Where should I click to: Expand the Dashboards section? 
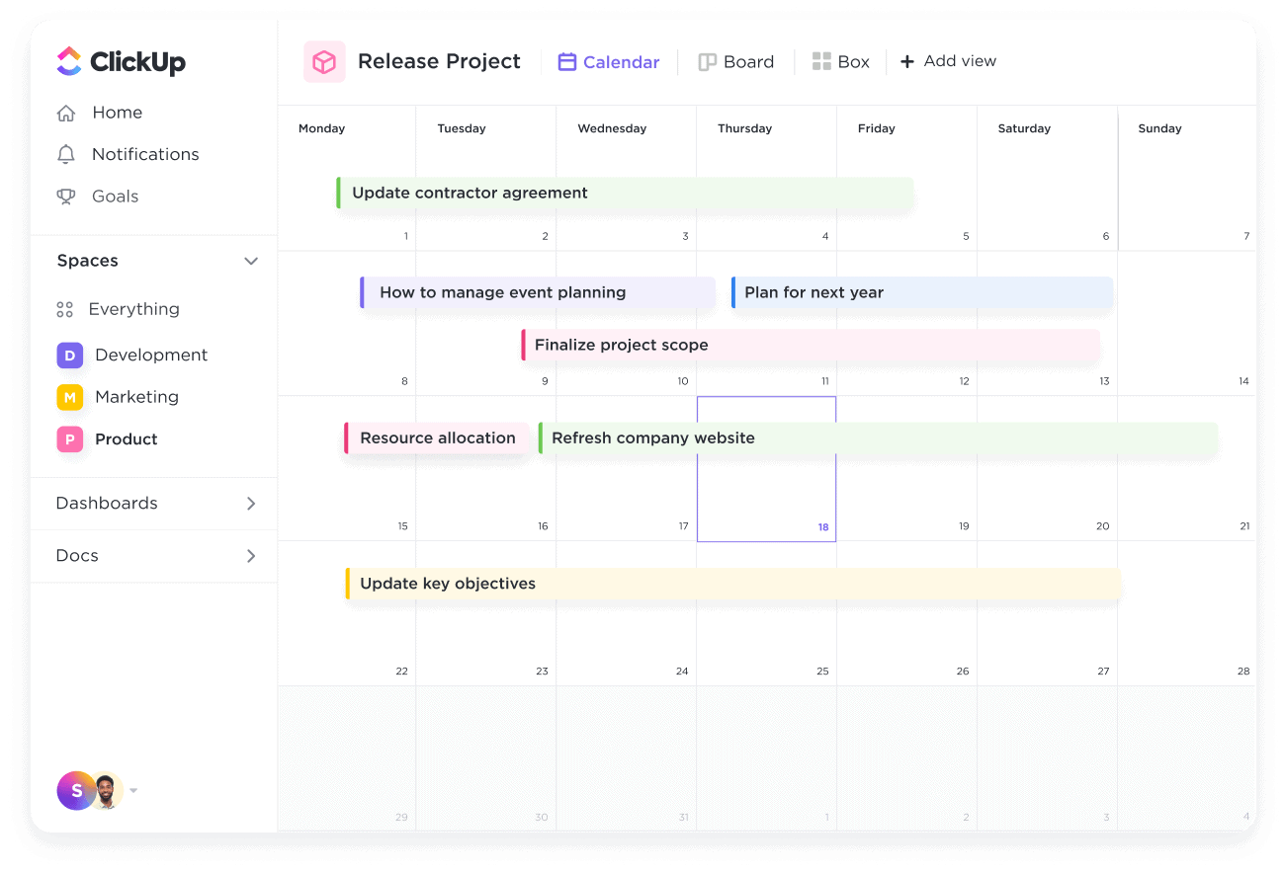[251, 504]
